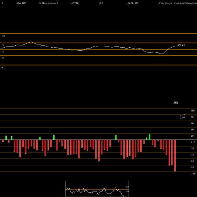This screenshot has width=197, height=197.
Task: Click the RSI line peak near 70
Action: pos(31,42)
